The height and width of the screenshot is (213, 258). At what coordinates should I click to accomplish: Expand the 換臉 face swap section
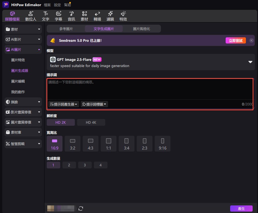23,102
